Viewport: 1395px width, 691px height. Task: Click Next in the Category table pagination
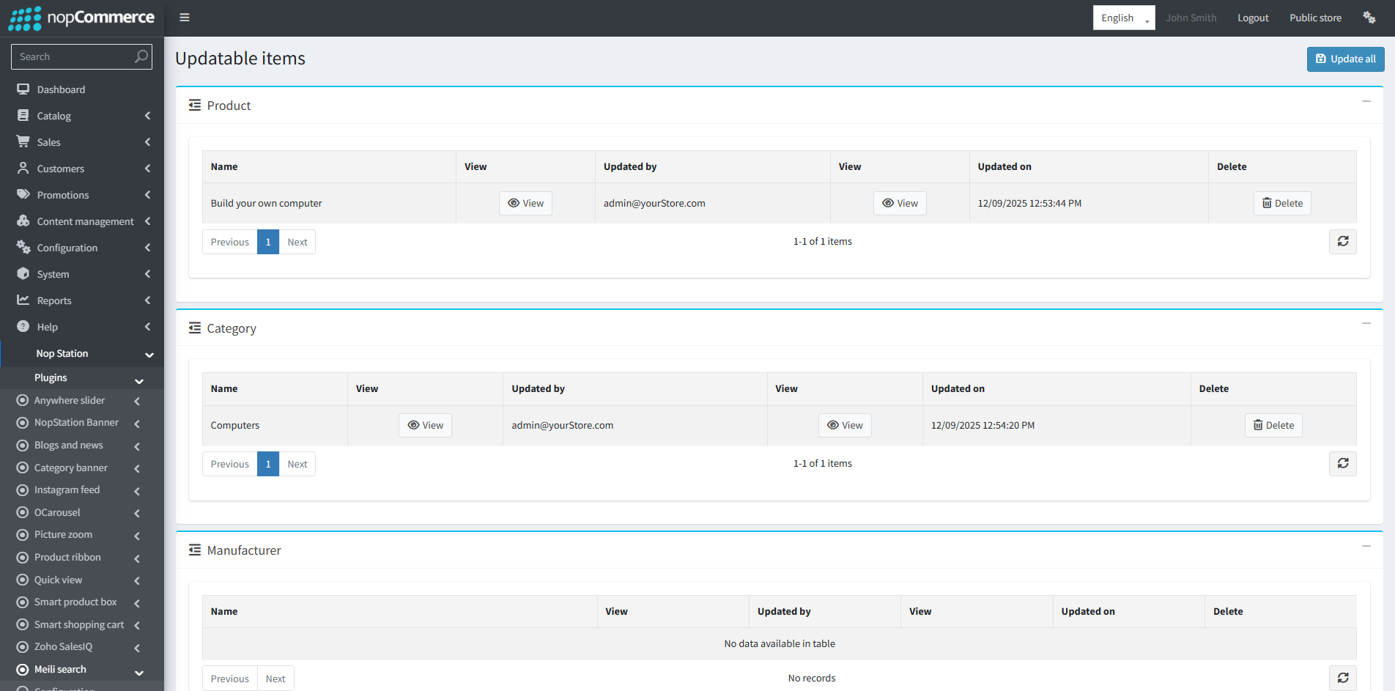(297, 465)
